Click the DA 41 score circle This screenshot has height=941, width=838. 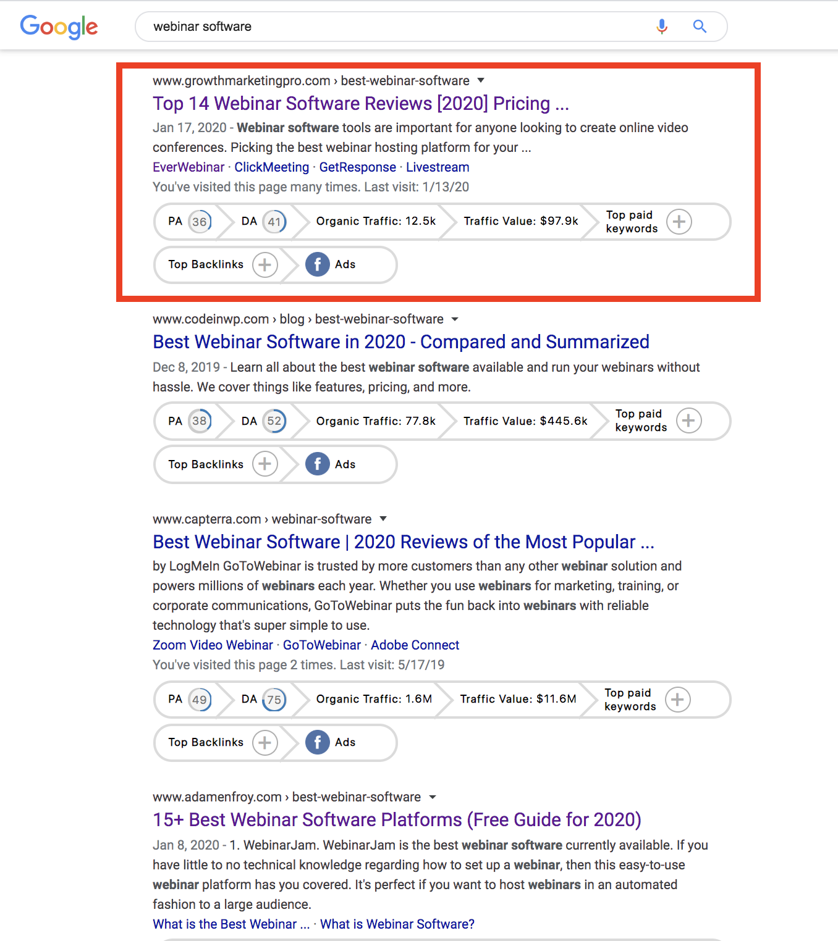[x=274, y=222]
